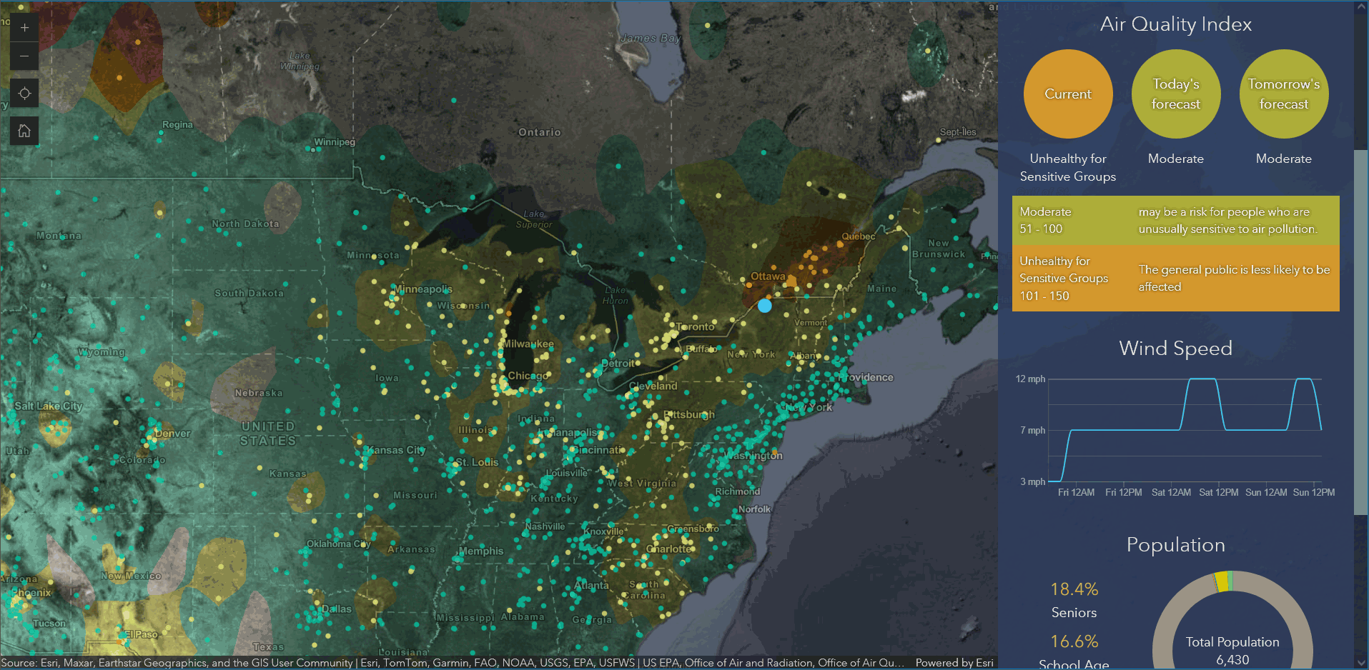Click the Atlanta label on the map
1369x670 pixels.
(x=592, y=586)
